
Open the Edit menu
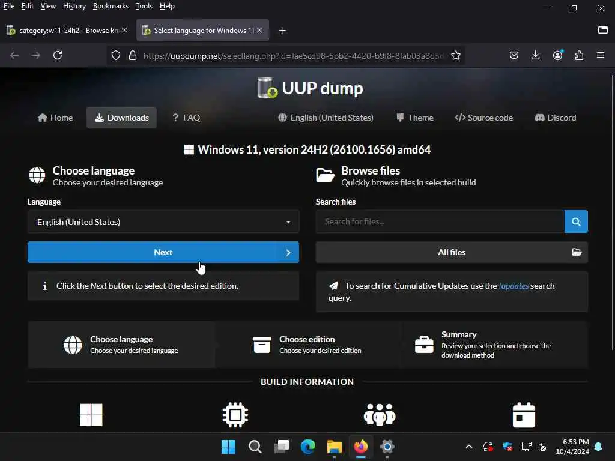pyautogui.click(x=27, y=6)
